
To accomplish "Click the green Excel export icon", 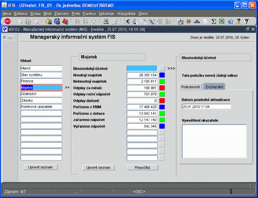I will click(222, 21).
